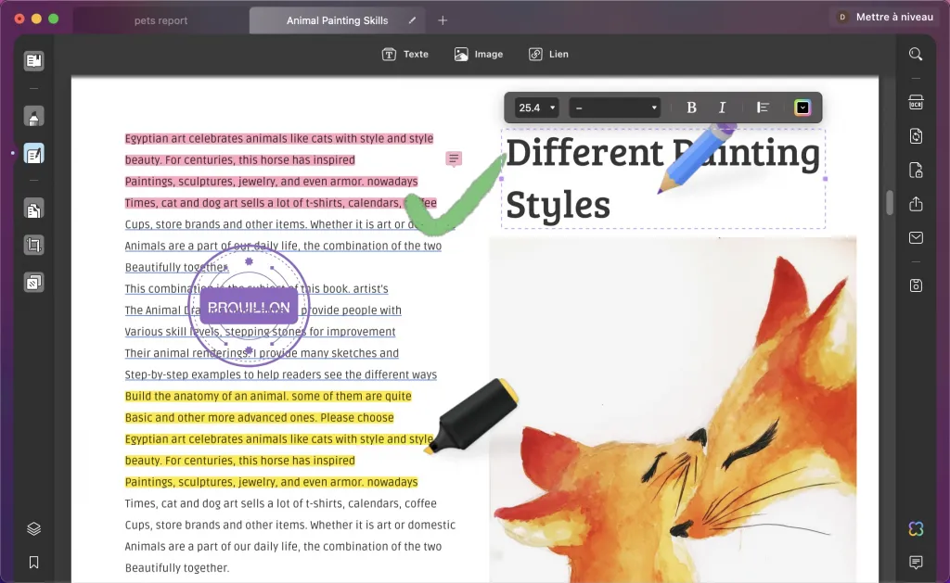The height and width of the screenshot is (583, 950).
Task: Open the text alignment options
Action: [763, 108]
